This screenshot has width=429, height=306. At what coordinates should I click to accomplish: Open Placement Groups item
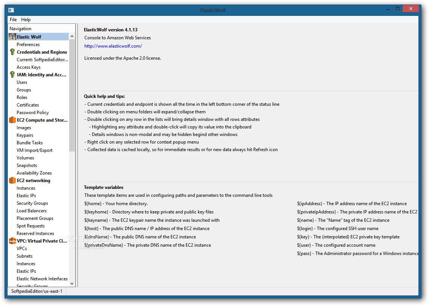[35, 218]
